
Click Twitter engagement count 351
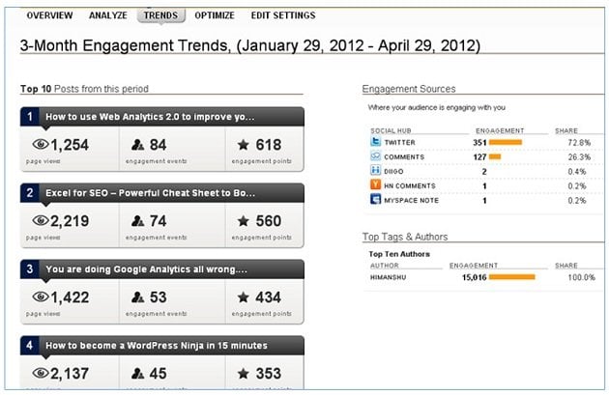[x=479, y=142]
